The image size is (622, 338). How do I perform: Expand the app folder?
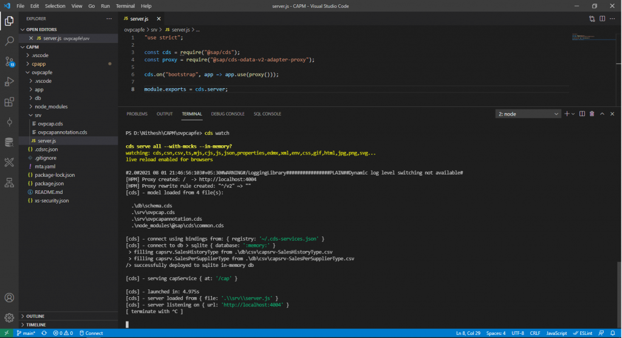click(x=68, y=90)
